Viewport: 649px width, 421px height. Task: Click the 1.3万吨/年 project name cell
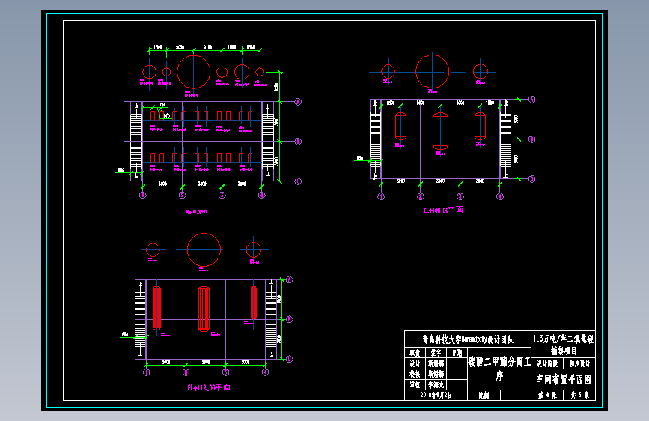564,344
